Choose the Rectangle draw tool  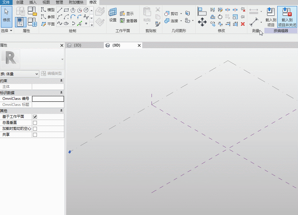[66, 10]
